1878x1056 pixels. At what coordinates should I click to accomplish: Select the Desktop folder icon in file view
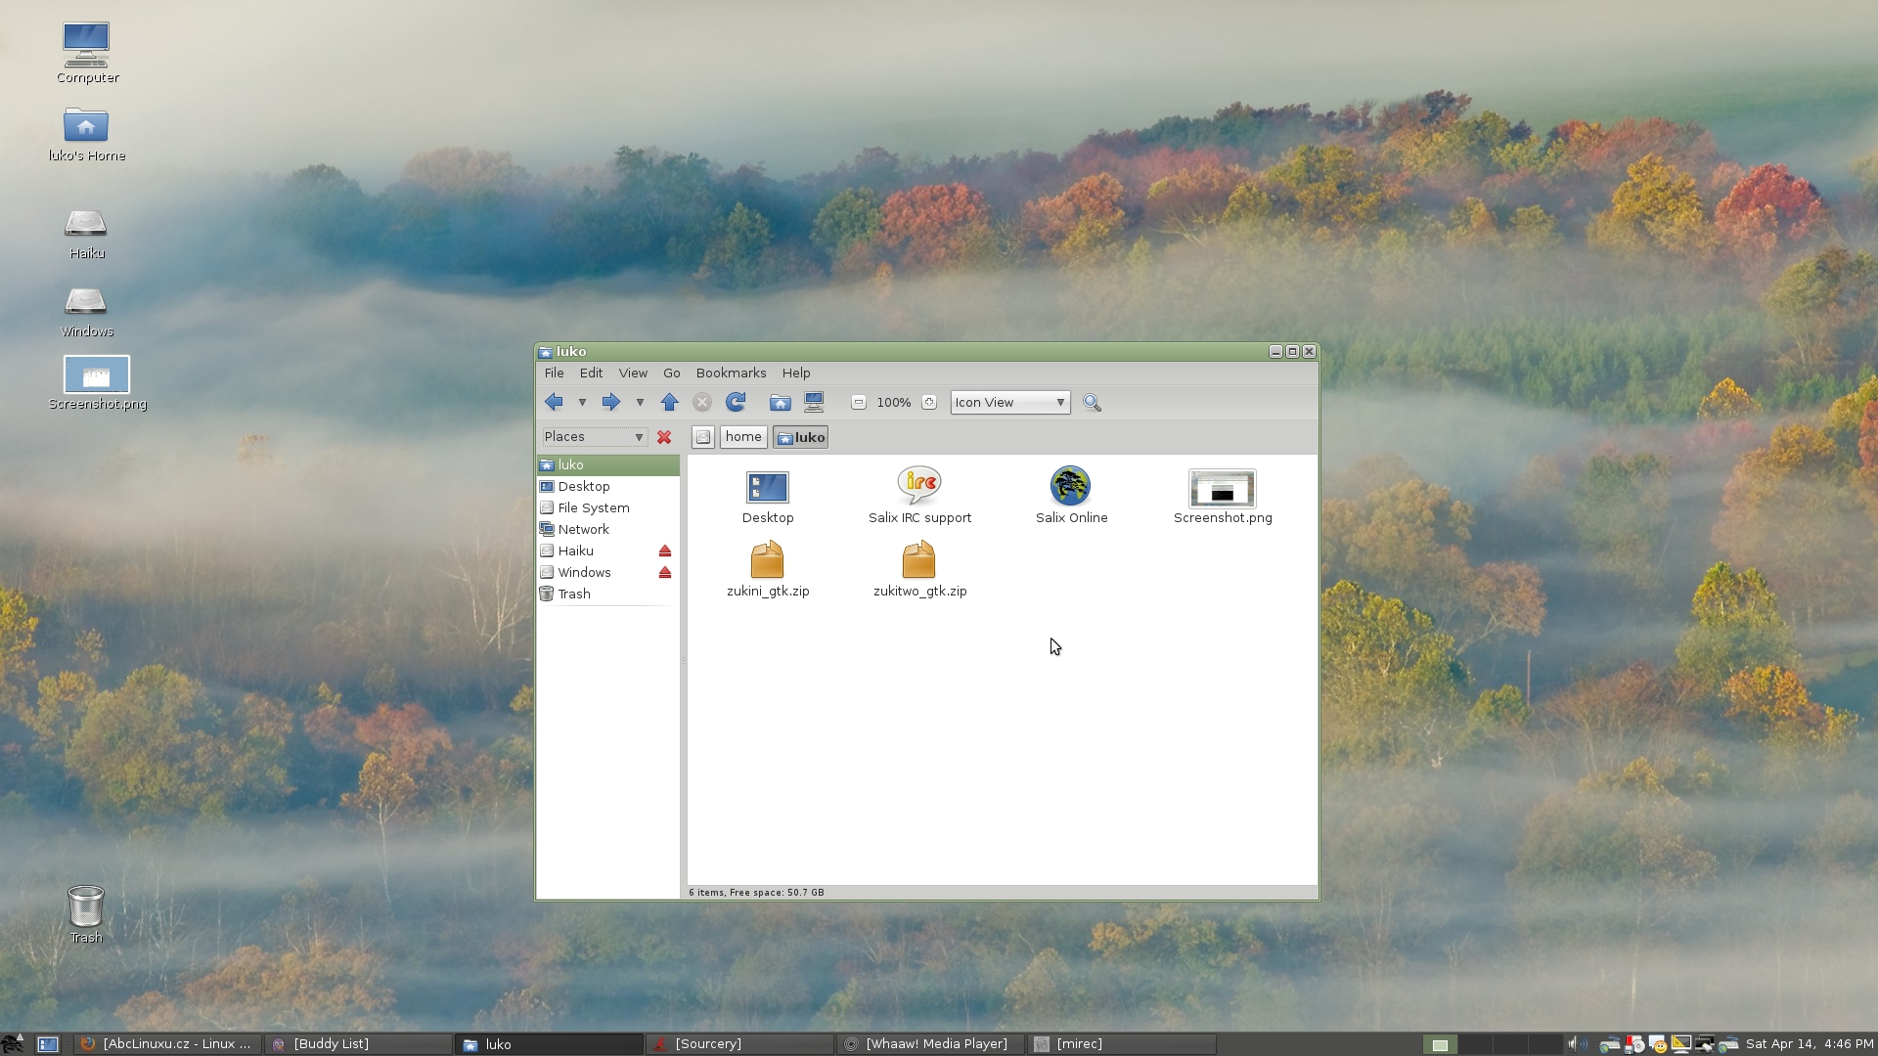pos(768,497)
